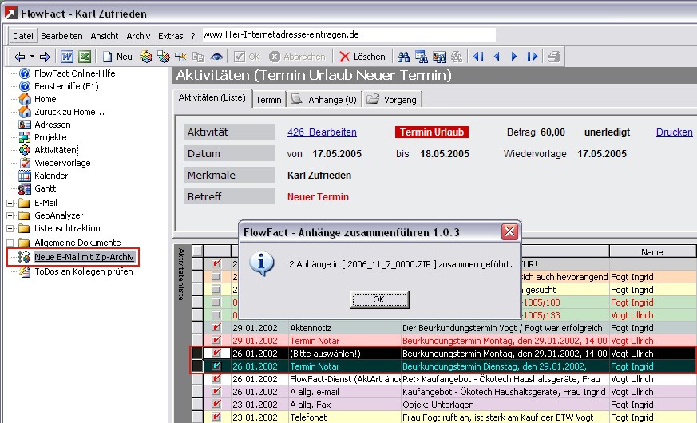Click the printer icon in the toolbar
The height and width of the screenshot is (423, 697).
pos(554,57)
